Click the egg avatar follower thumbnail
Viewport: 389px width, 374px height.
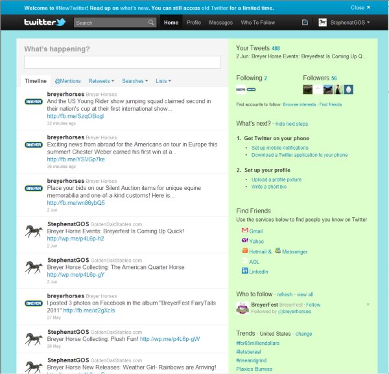(x=348, y=89)
